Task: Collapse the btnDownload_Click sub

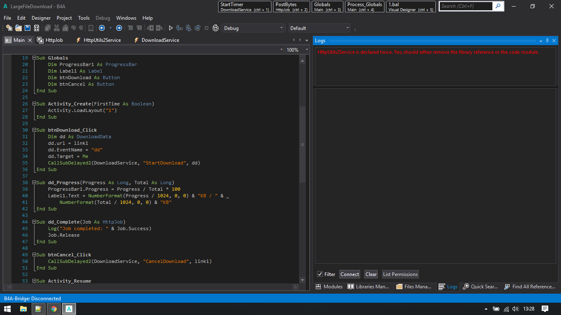Action: [34, 130]
